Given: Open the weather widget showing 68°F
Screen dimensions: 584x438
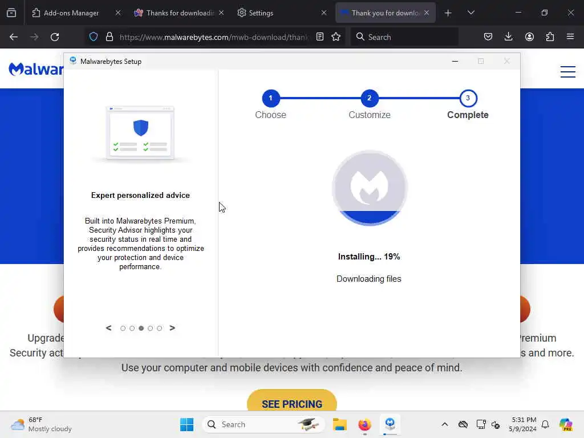Looking at the screenshot, I should [x=41, y=424].
